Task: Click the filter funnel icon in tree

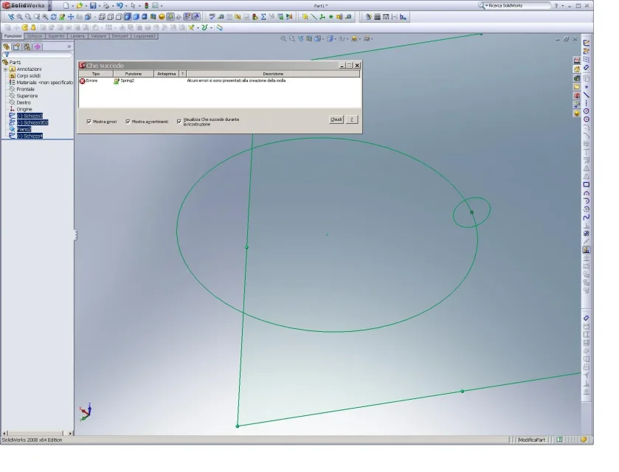Action: pos(7,55)
